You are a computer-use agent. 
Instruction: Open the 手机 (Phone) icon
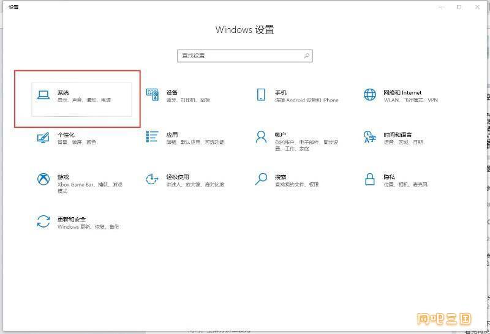tap(261, 95)
